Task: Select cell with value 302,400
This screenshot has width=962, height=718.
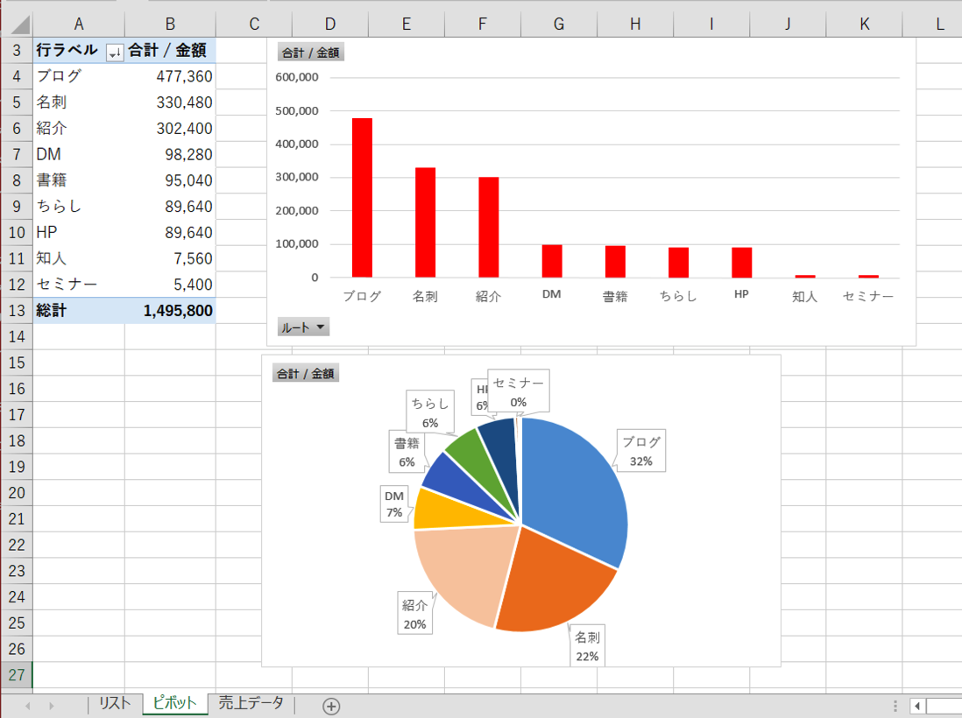Action: [x=170, y=128]
